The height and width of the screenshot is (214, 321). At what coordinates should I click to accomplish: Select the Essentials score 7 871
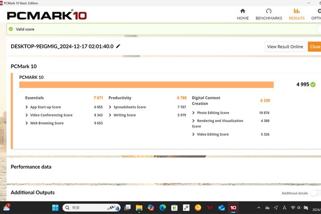(x=98, y=98)
